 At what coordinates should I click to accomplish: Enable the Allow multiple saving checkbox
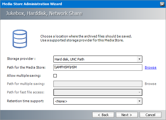click(55, 76)
